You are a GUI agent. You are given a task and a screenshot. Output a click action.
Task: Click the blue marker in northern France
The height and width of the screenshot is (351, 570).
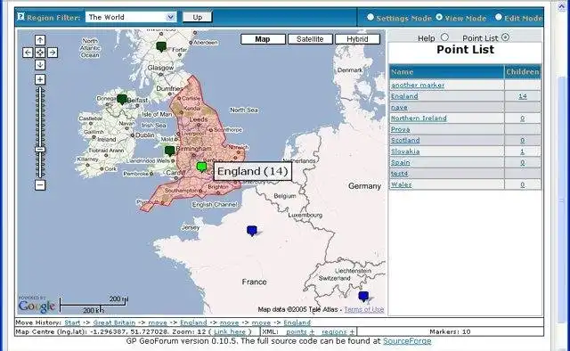click(252, 231)
